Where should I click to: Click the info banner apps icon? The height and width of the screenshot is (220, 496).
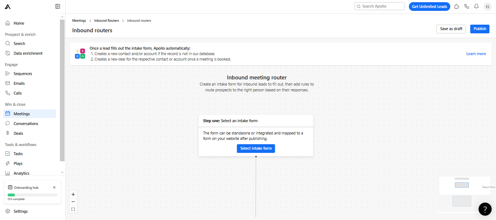80,54
